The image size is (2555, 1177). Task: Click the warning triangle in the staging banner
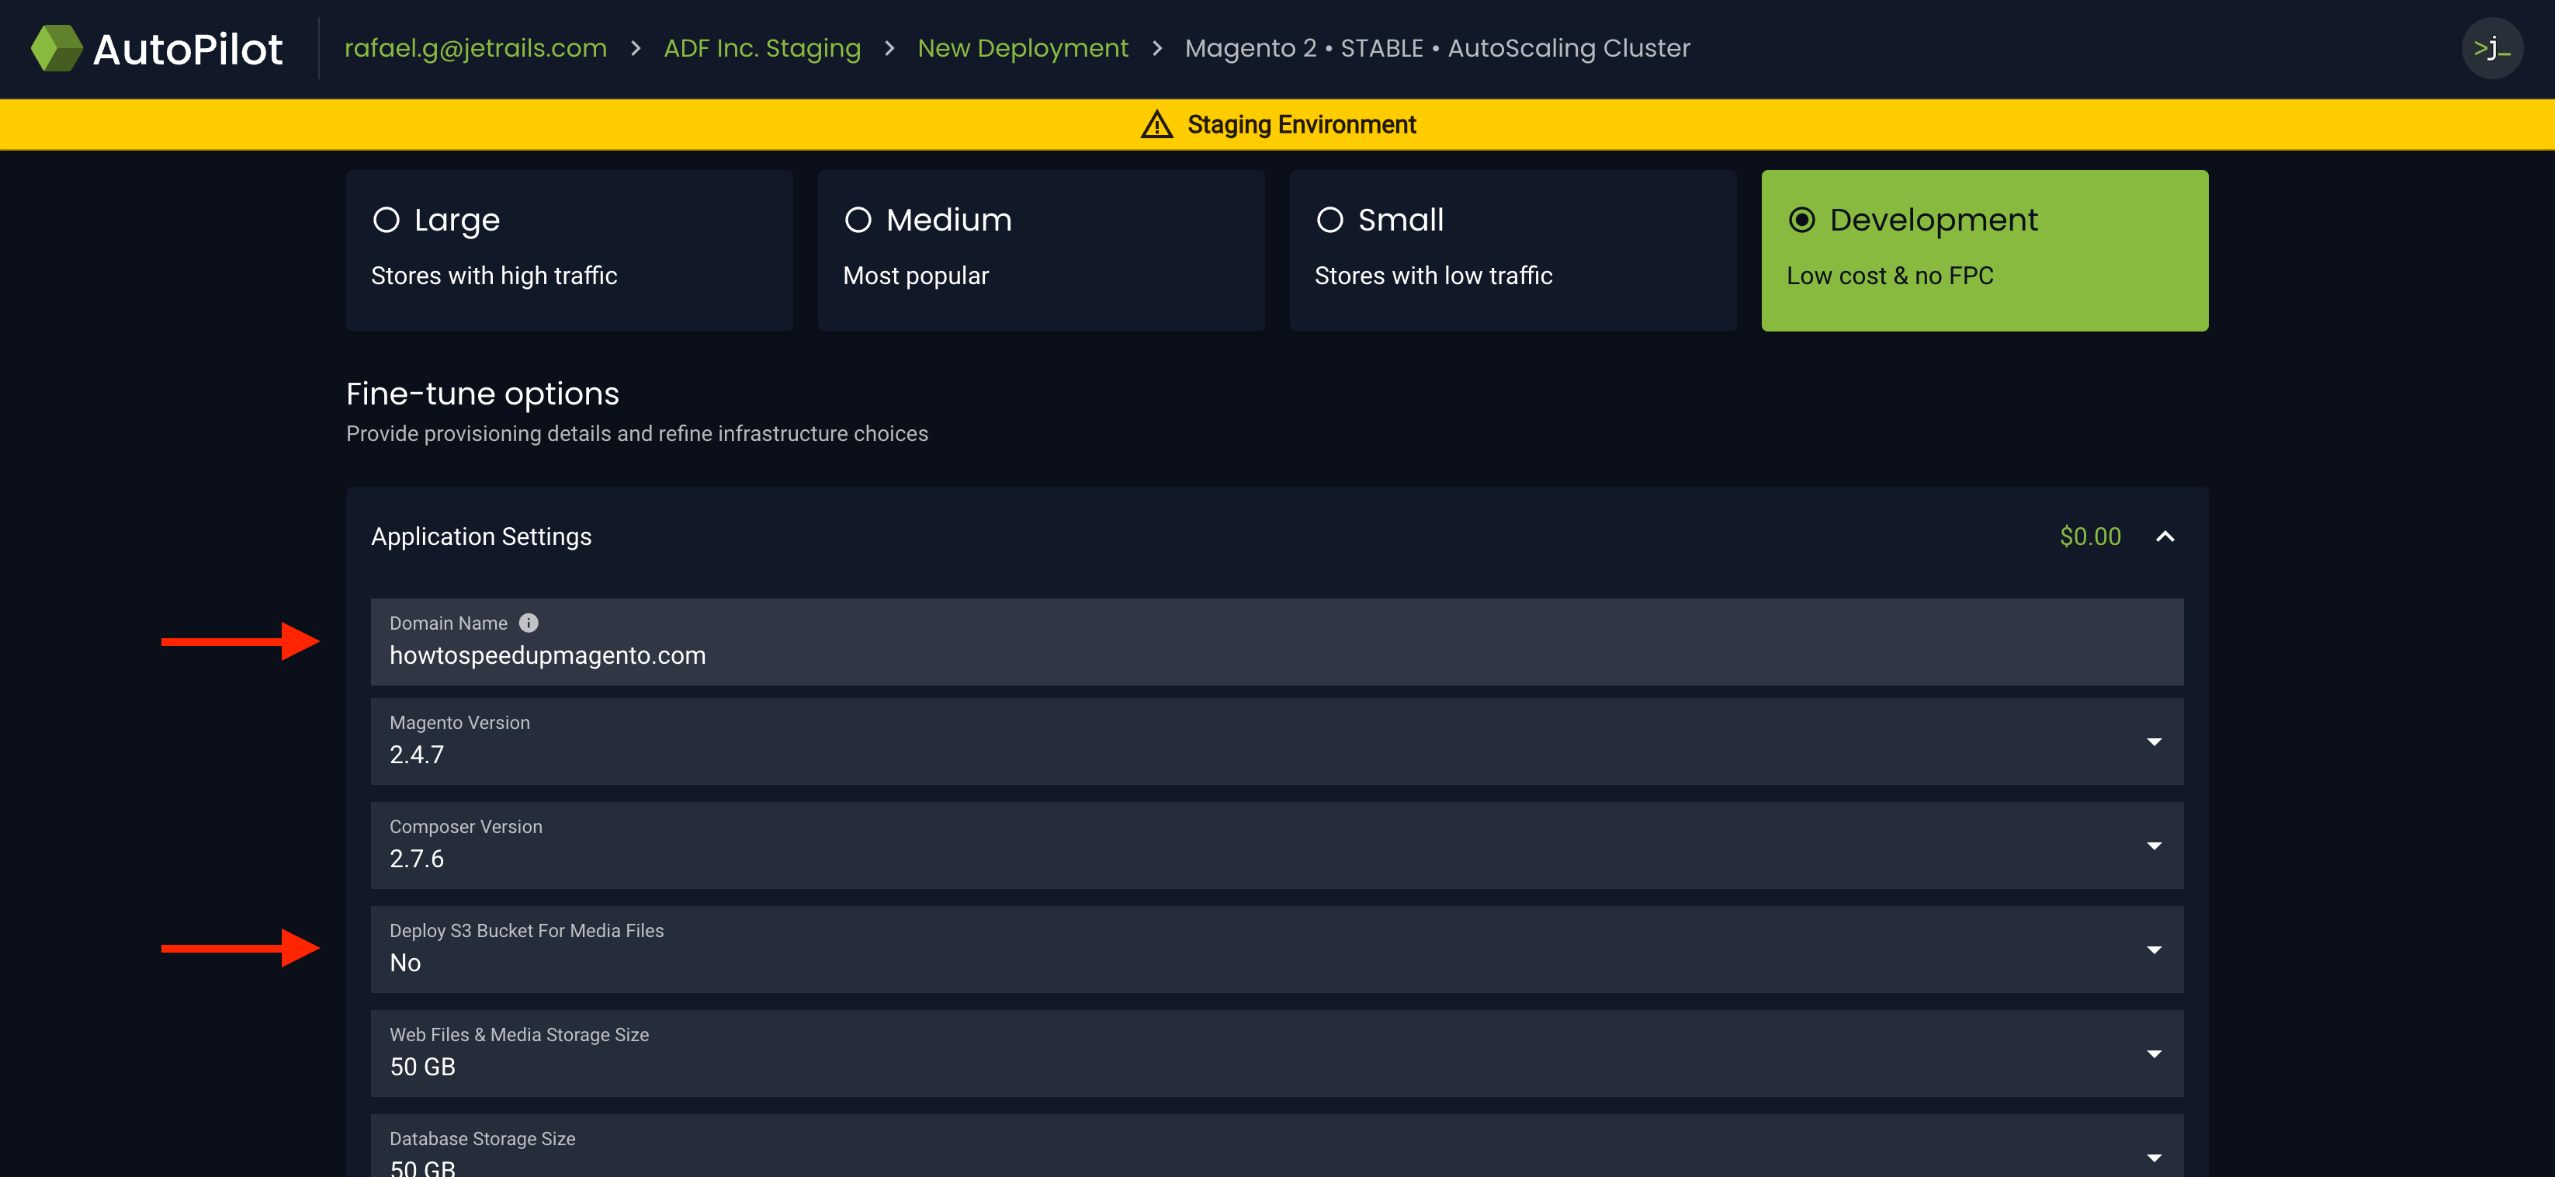point(1159,124)
